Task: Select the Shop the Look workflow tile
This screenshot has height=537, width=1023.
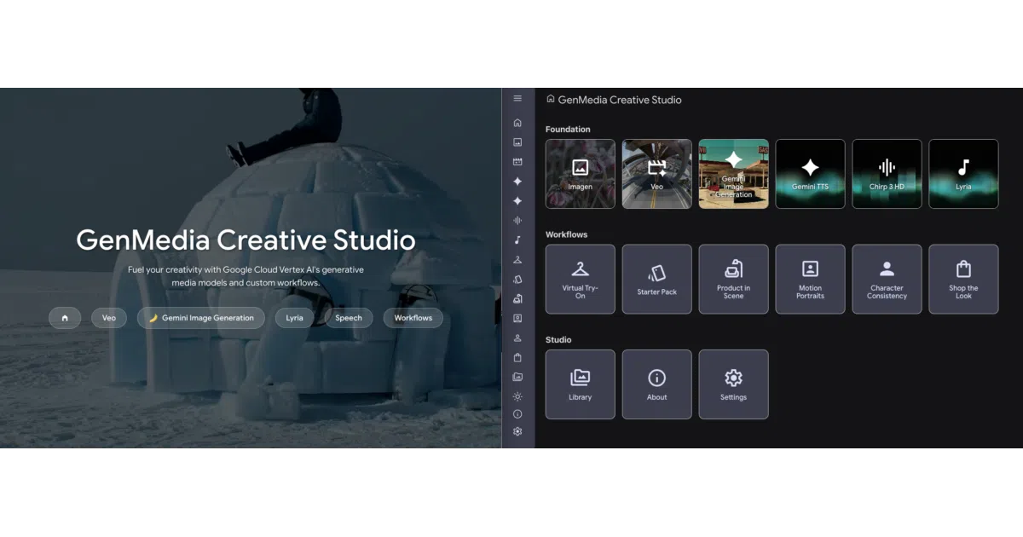Action: point(964,280)
